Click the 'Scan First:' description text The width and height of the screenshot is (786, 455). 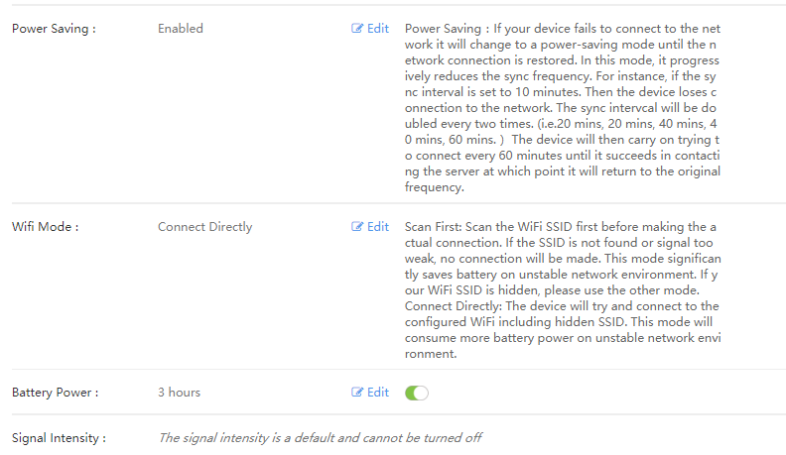point(433,227)
